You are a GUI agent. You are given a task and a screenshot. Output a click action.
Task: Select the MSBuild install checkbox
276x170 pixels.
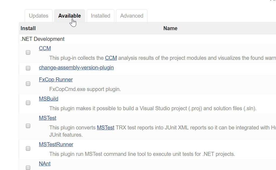(x=28, y=103)
